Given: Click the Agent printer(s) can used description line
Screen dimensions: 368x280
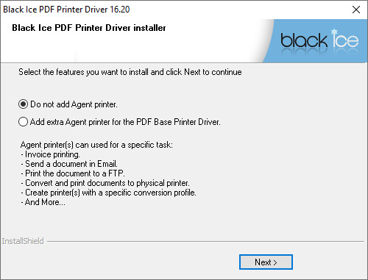Looking at the screenshot, I should point(96,145).
